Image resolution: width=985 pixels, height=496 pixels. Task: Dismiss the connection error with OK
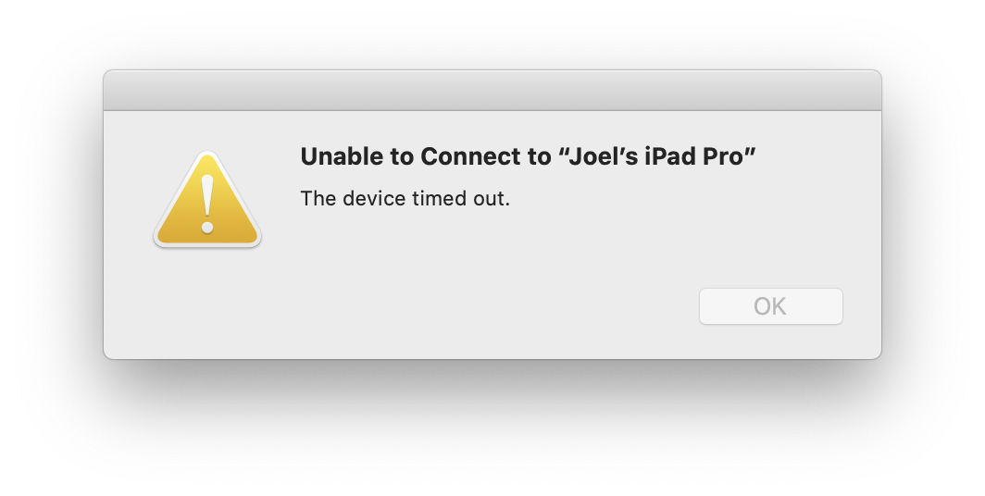tap(771, 306)
